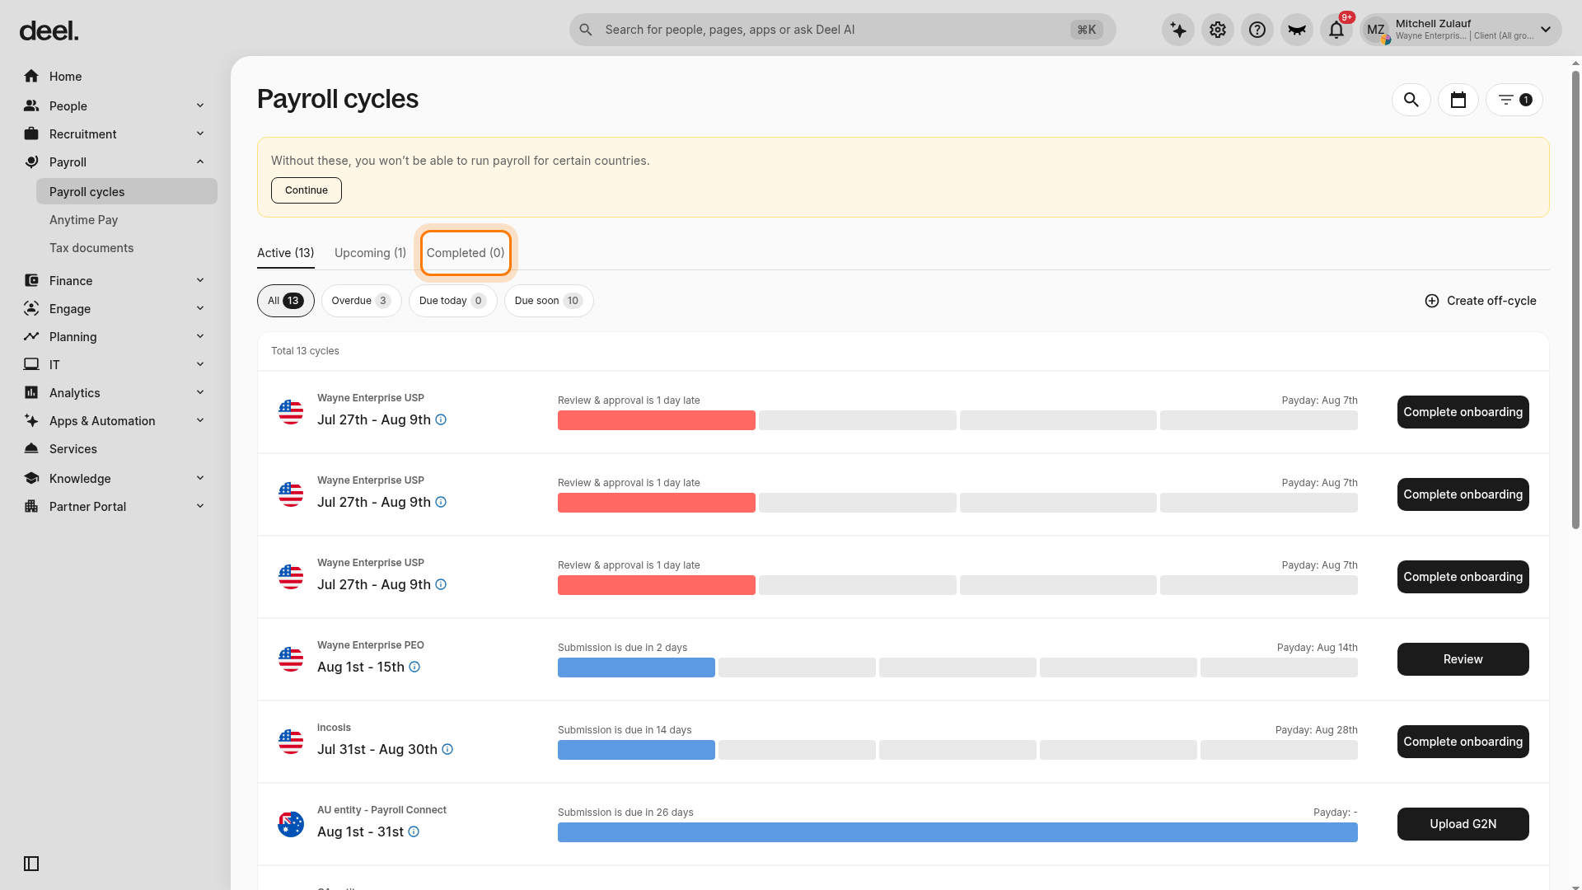The width and height of the screenshot is (1582, 890).
Task: Click 'Payday: Aug 28th' text
Action: click(1317, 730)
